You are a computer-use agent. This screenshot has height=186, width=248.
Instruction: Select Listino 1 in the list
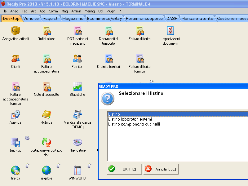pyautogui.click(x=178, y=114)
